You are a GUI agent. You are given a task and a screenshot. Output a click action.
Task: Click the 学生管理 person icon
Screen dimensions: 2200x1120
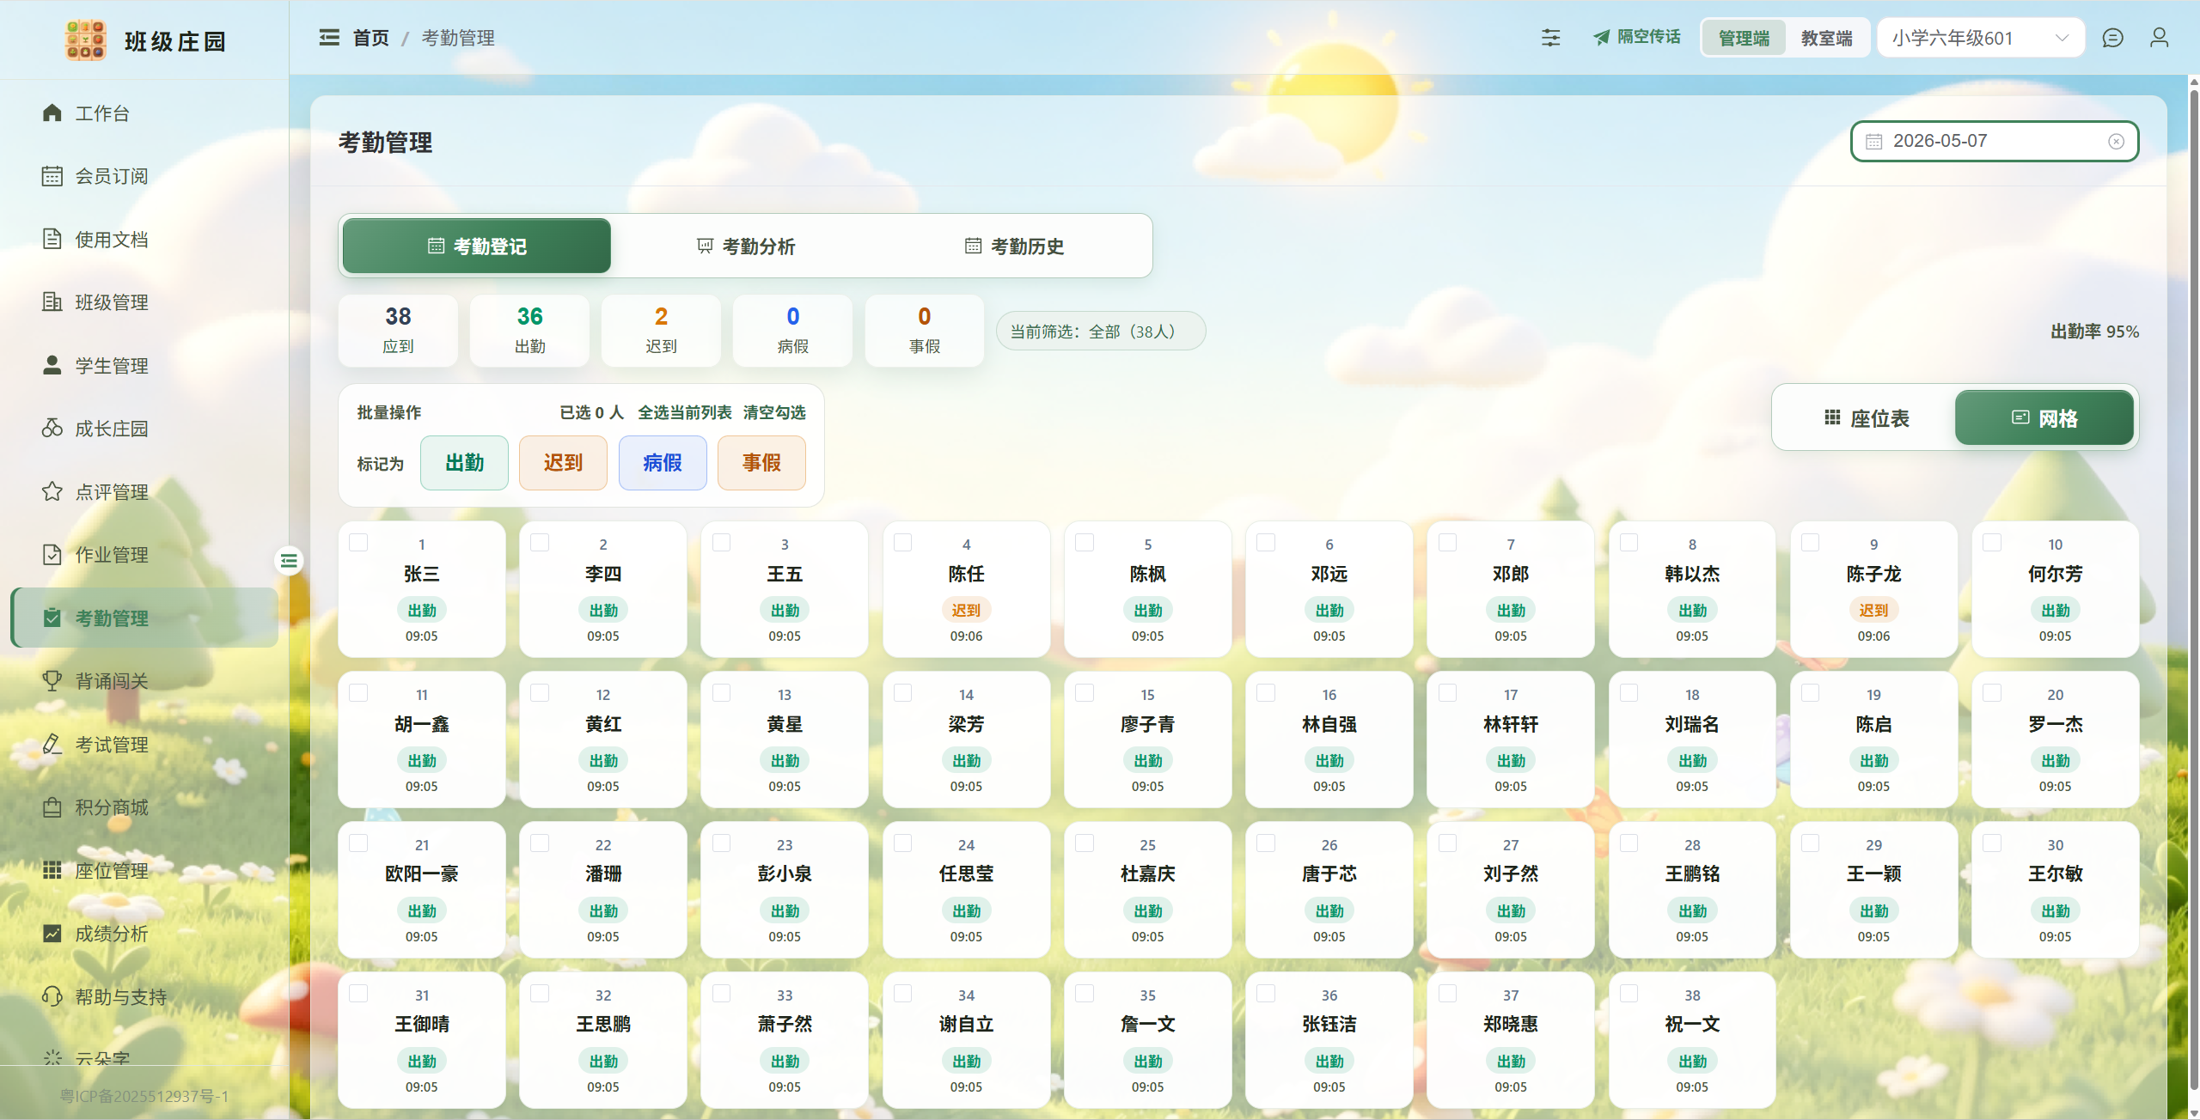coord(52,365)
